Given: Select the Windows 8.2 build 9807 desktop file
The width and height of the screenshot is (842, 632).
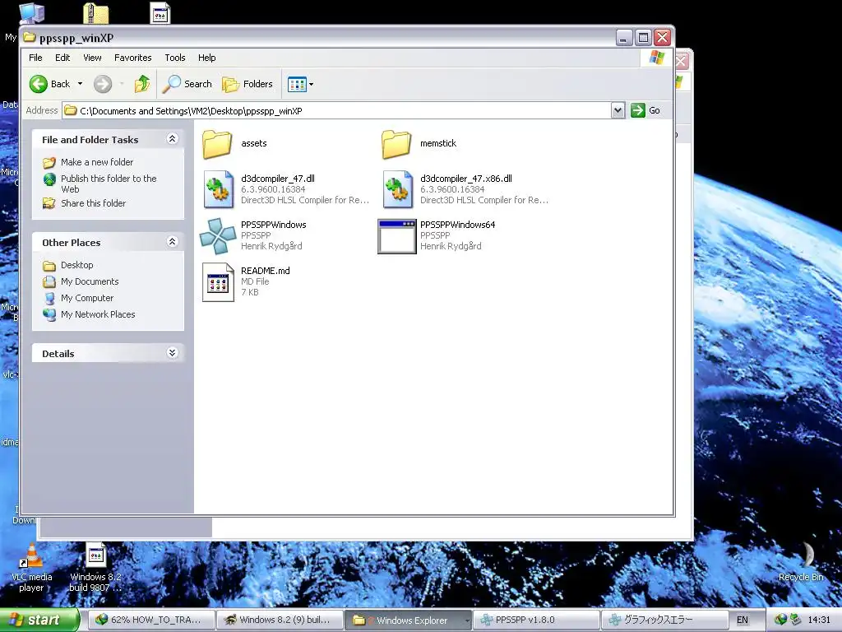Looking at the screenshot, I should (x=95, y=568).
